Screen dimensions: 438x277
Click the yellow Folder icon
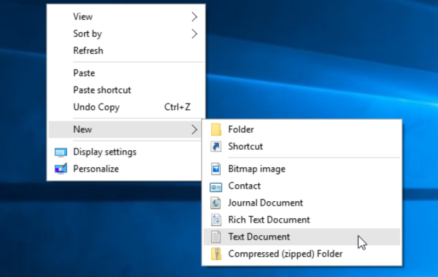(216, 130)
